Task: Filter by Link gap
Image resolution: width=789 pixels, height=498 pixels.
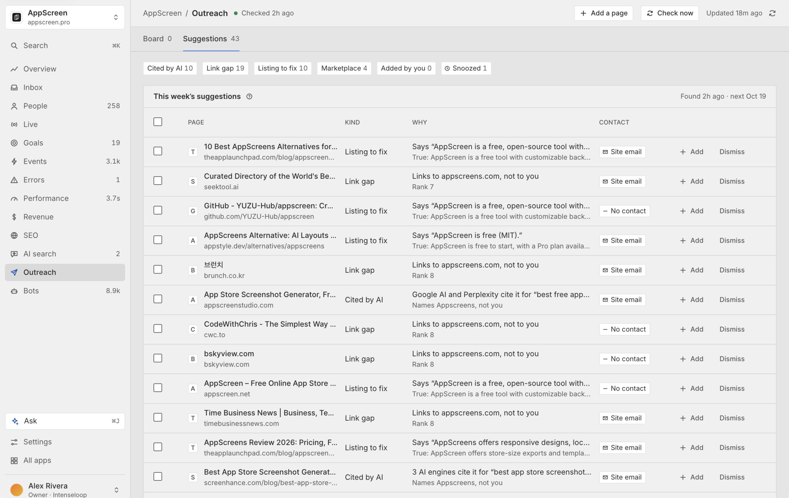Action: coord(225,68)
